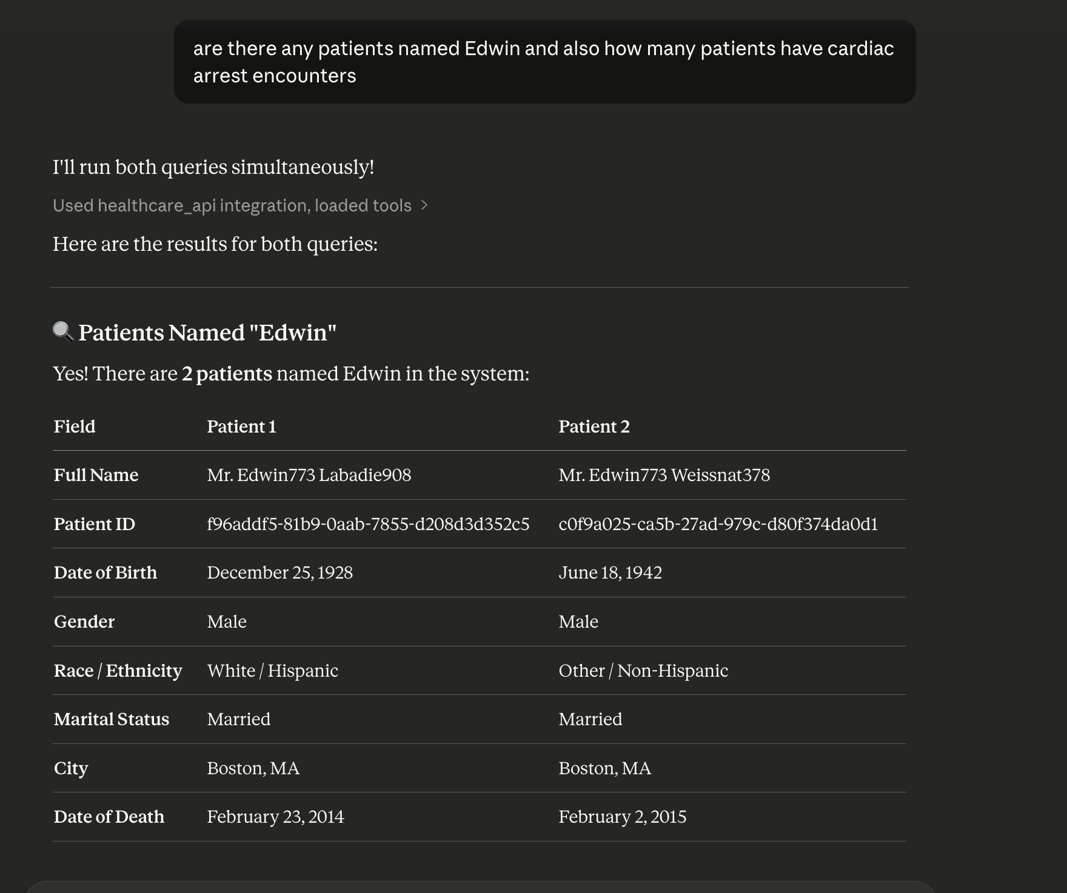
Task: Click the 'Patient 1' column header
Action: coord(241,427)
